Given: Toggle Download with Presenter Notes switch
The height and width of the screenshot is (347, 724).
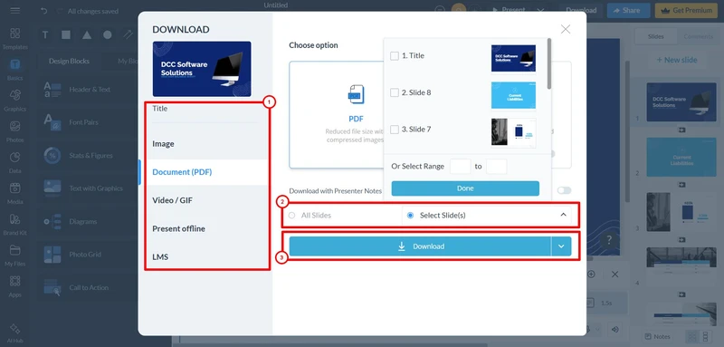Looking at the screenshot, I should point(564,190).
